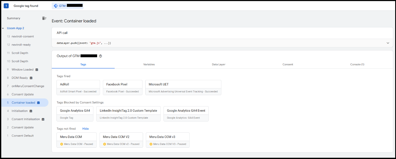
Task: Hide the Tags not fired section
Action: tap(86, 129)
